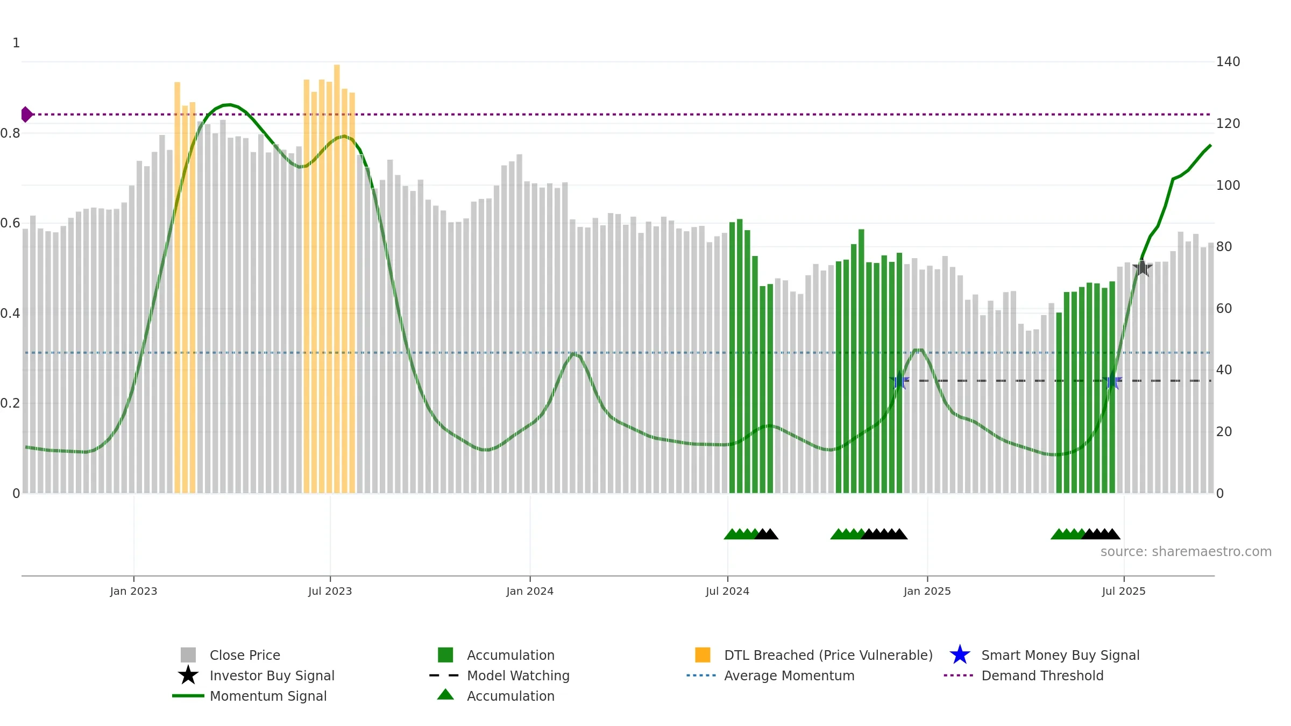Click the investor buy star near Jul 2025
Screen dimensions: 1291x726
click(1142, 268)
